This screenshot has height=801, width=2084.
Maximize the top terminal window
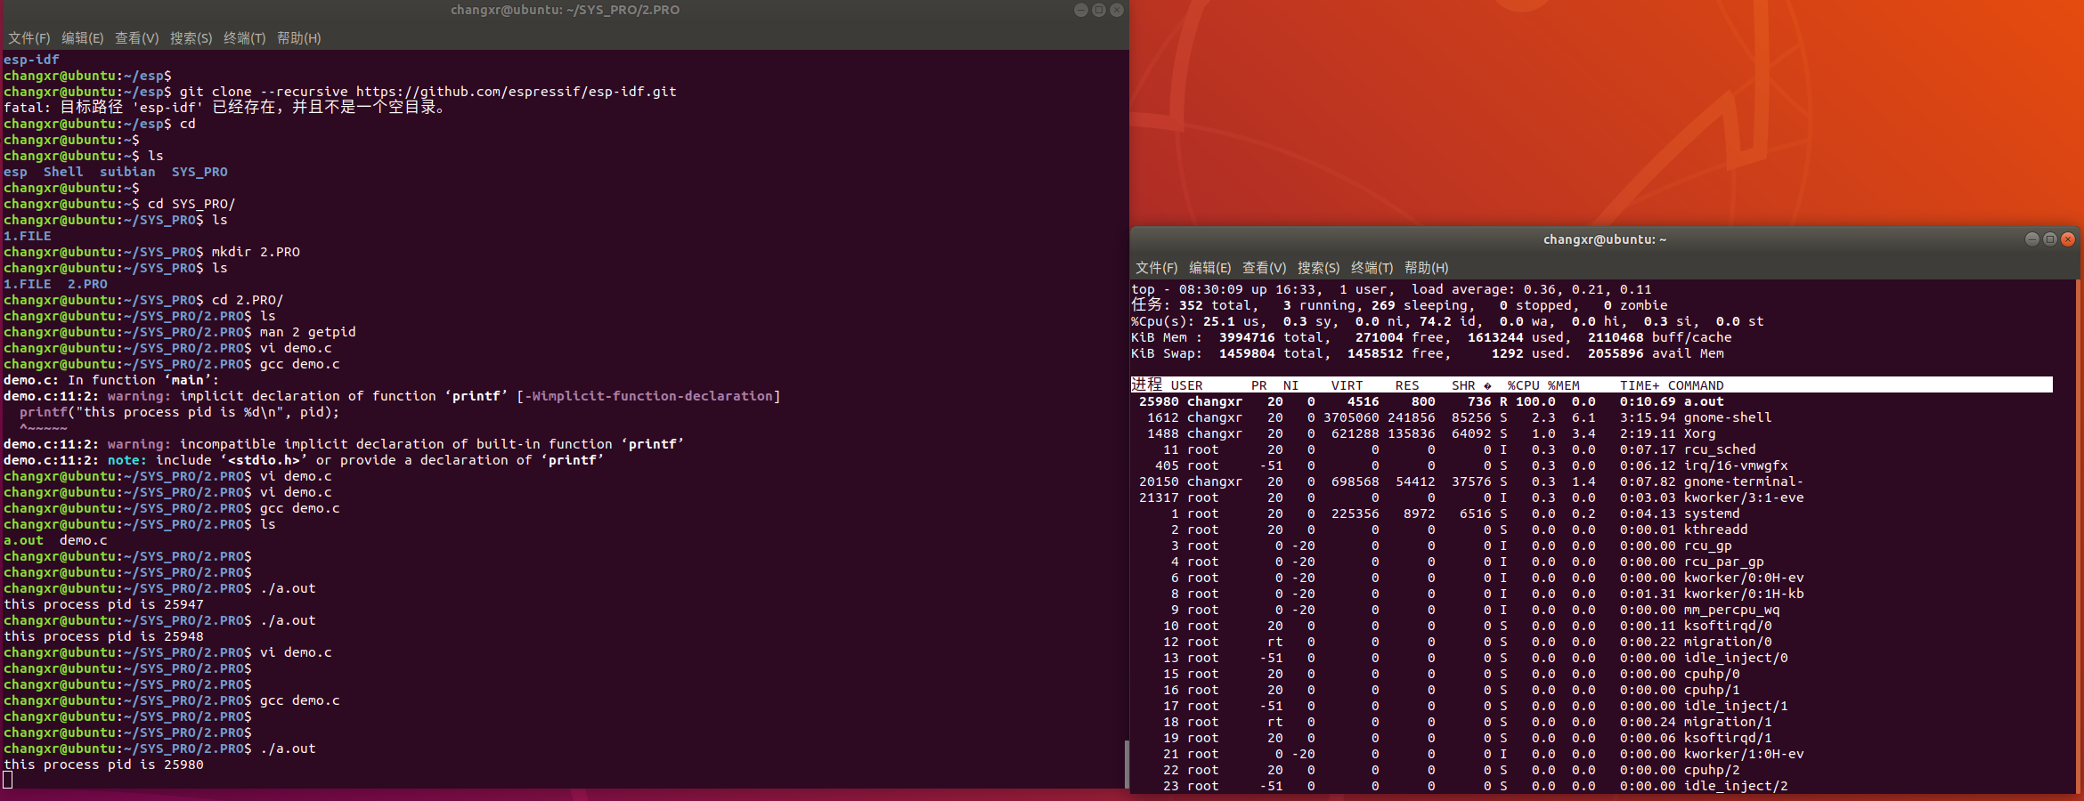2050,239
